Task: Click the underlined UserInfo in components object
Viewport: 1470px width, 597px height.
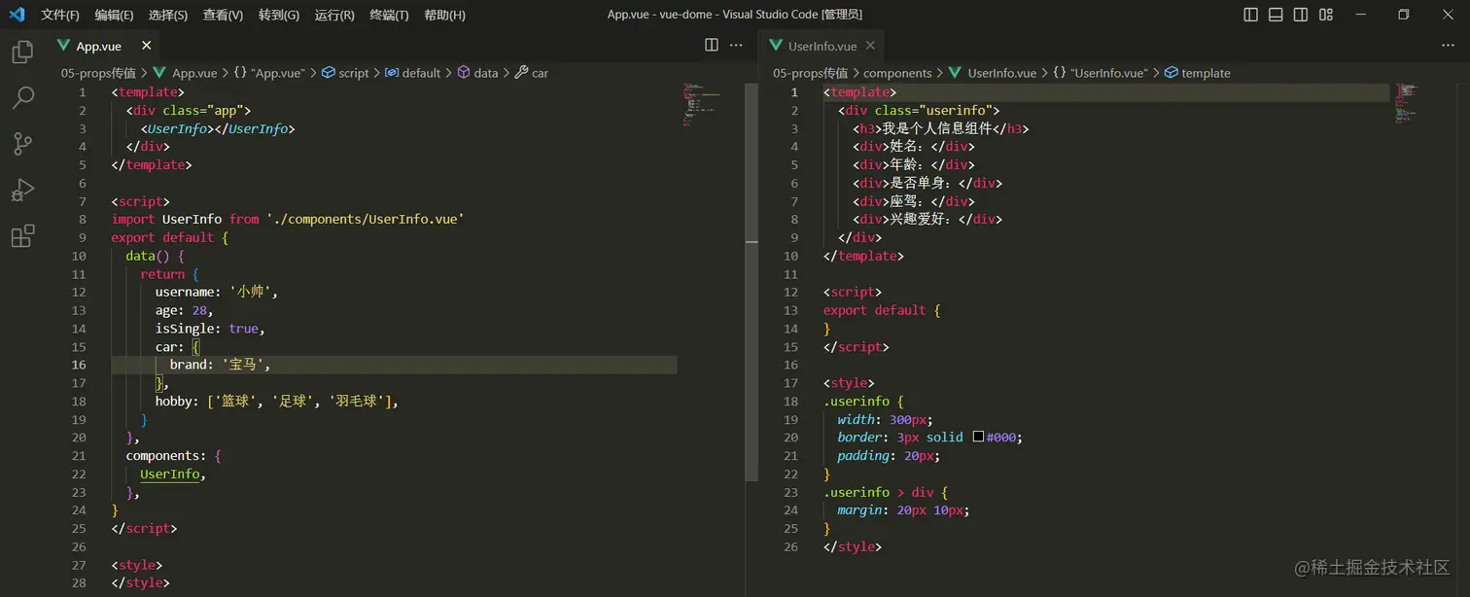Action: [170, 474]
